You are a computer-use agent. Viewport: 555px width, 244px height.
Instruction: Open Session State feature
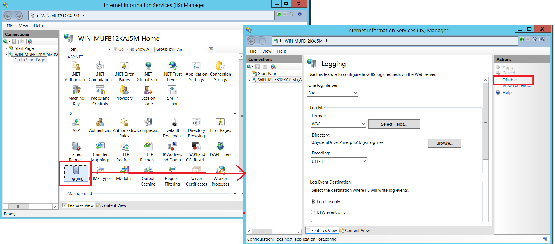[x=148, y=96]
